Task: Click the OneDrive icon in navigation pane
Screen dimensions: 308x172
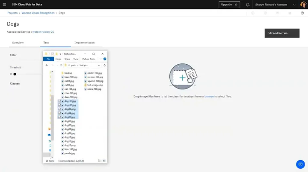Action: tap(49, 135)
